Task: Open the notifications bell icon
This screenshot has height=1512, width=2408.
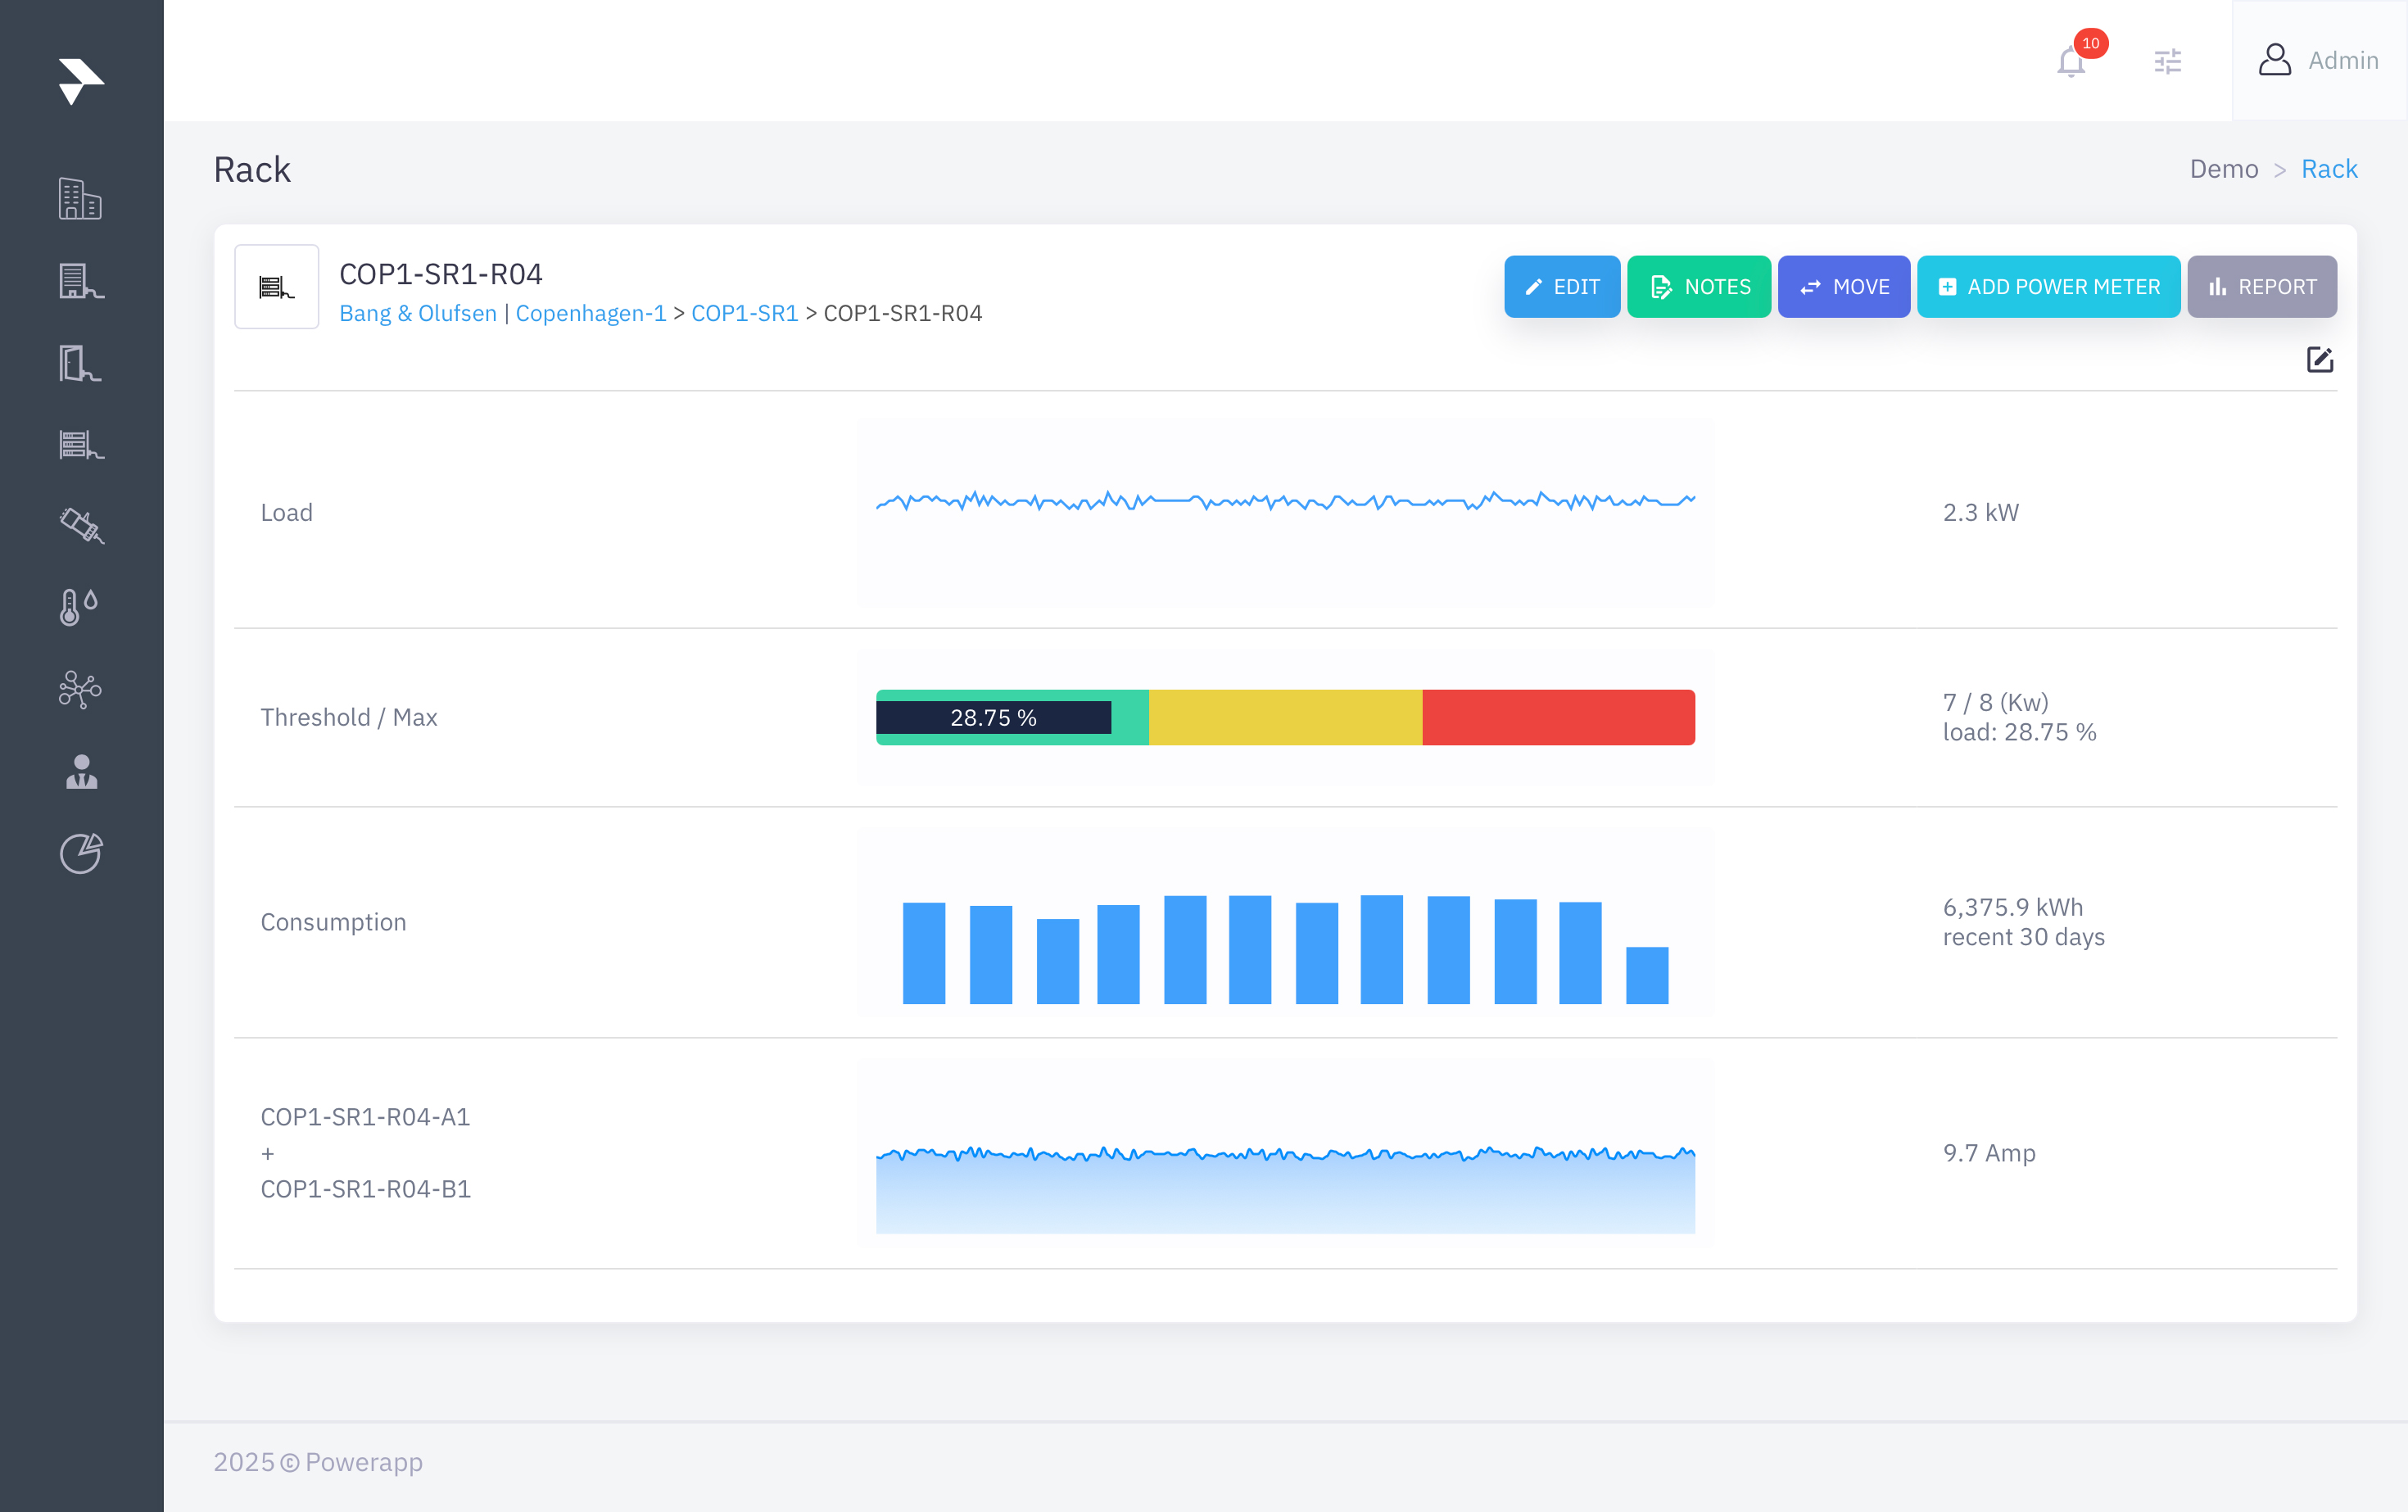Action: click(x=2071, y=62)
